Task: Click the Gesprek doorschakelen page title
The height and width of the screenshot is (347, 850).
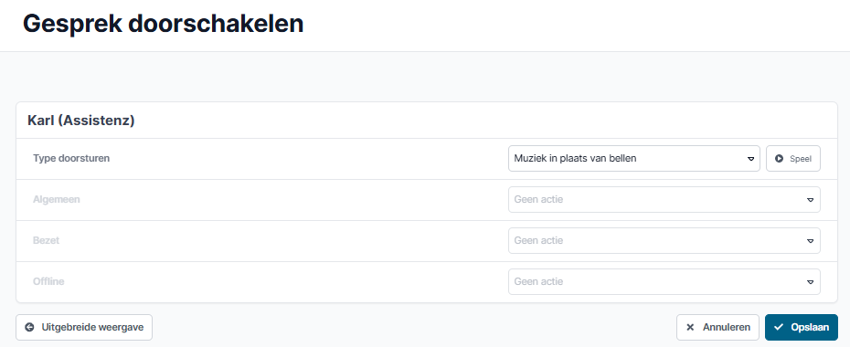Action: [163, 24]
